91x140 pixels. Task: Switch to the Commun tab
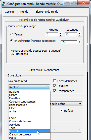(10, 12)
